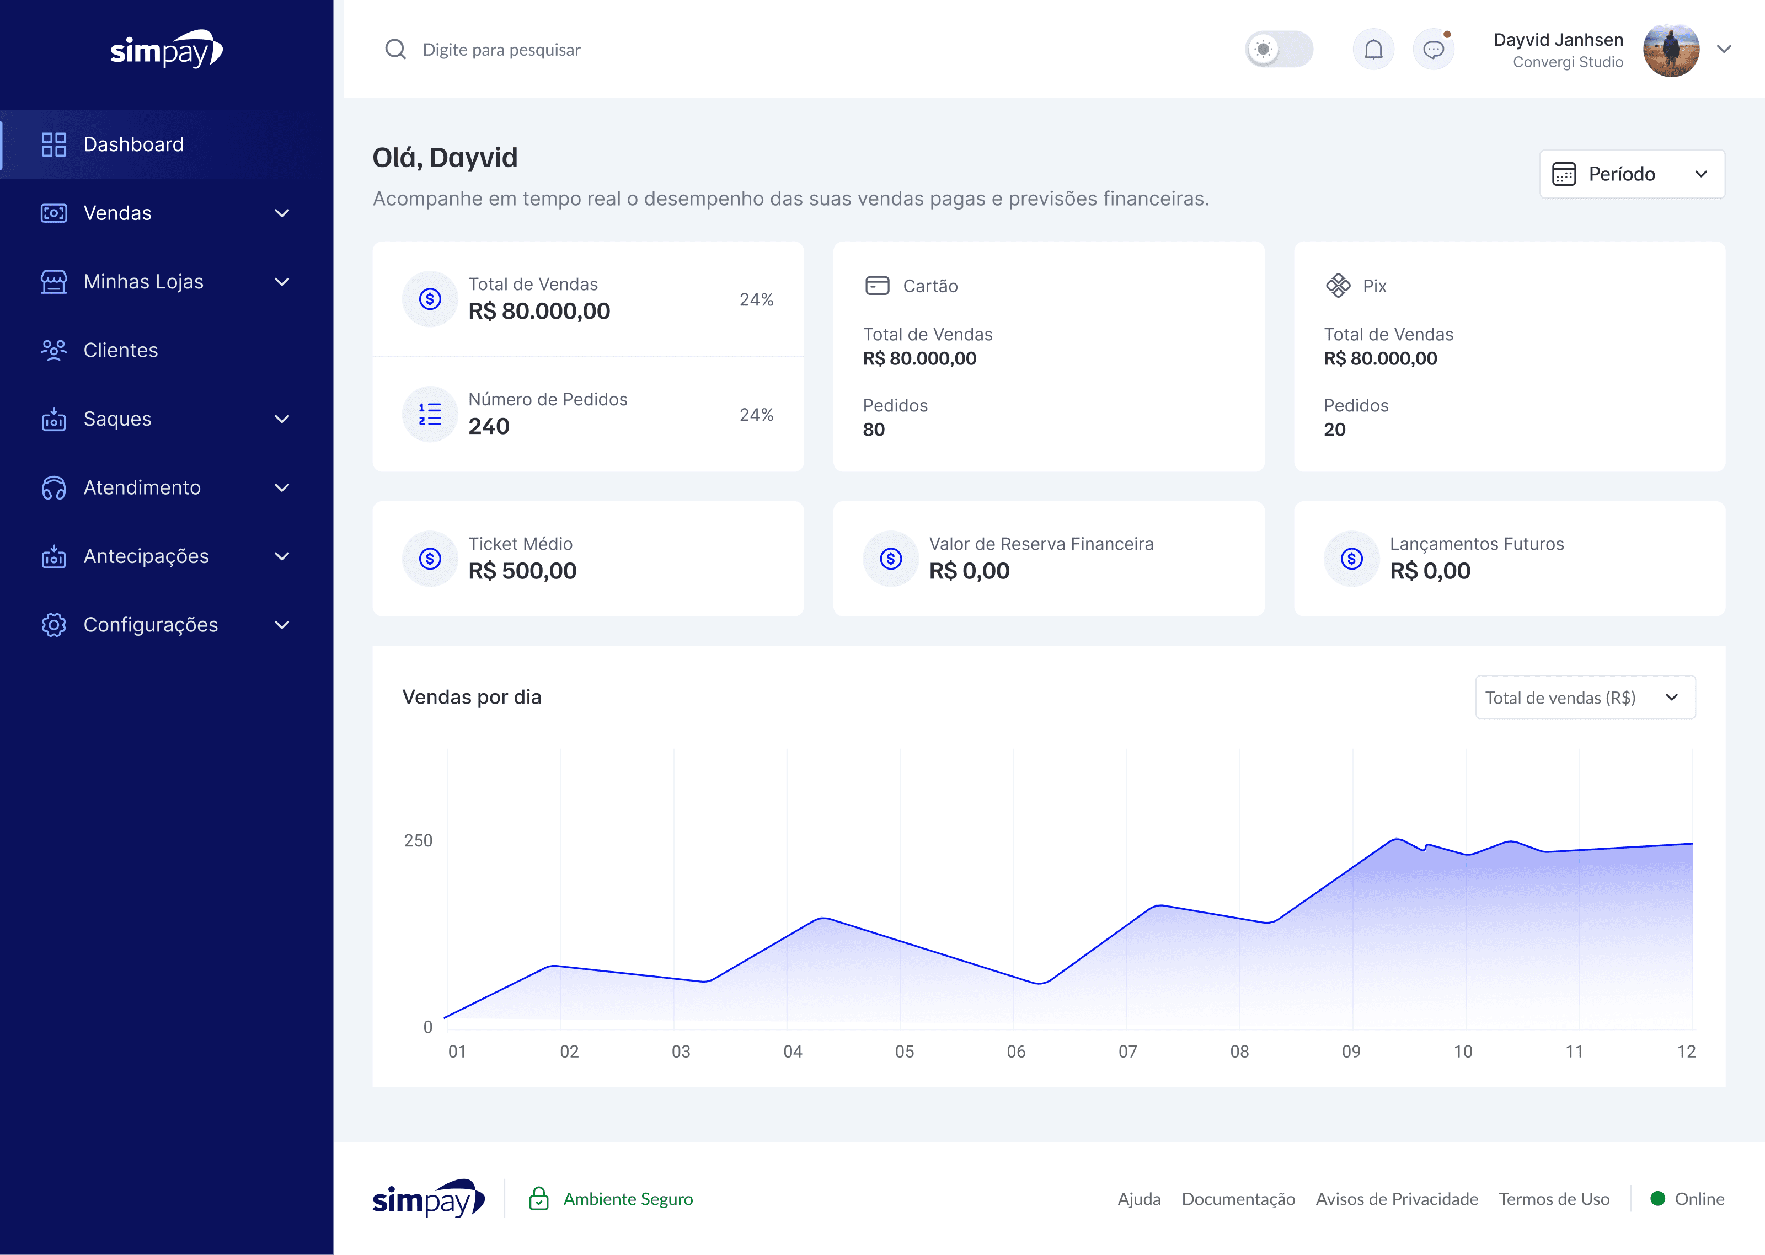
Task: Click the Atendimento headset icon
Action: pos(54,487)
